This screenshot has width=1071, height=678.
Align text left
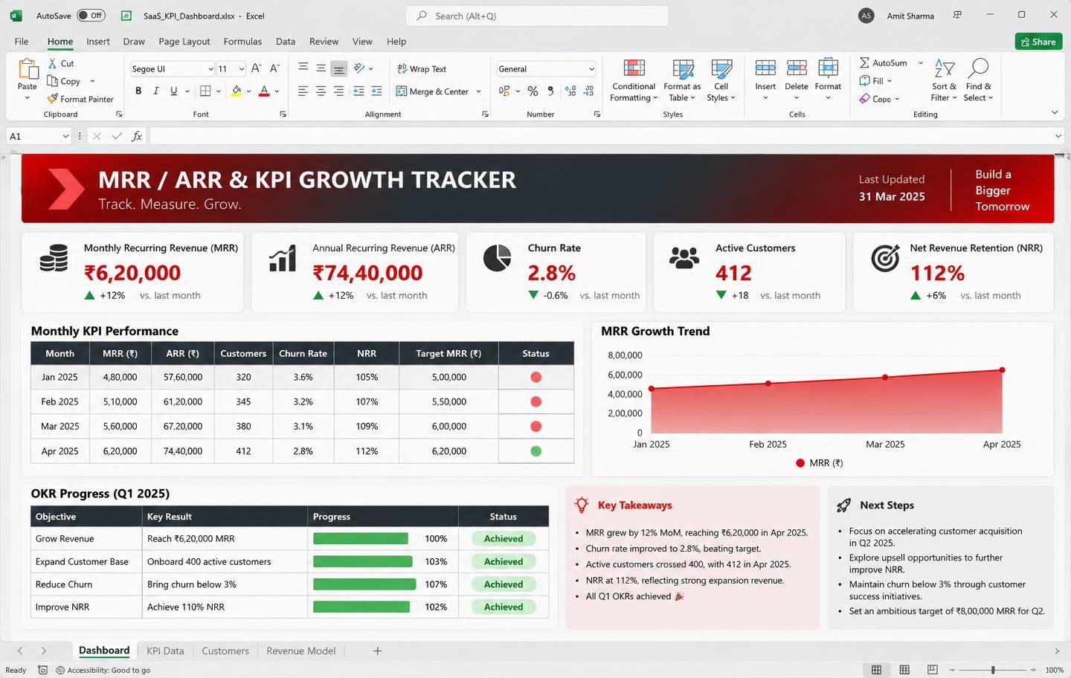pos(303,91)
